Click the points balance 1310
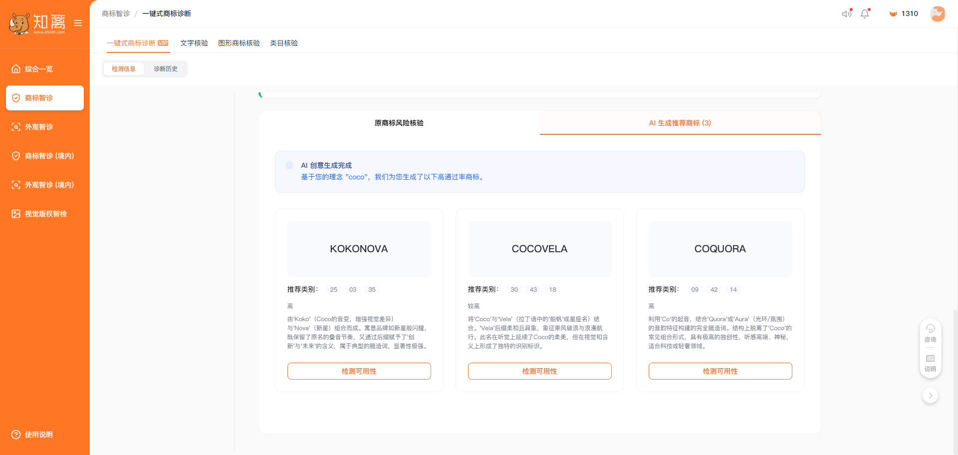 tap(904, 13)
